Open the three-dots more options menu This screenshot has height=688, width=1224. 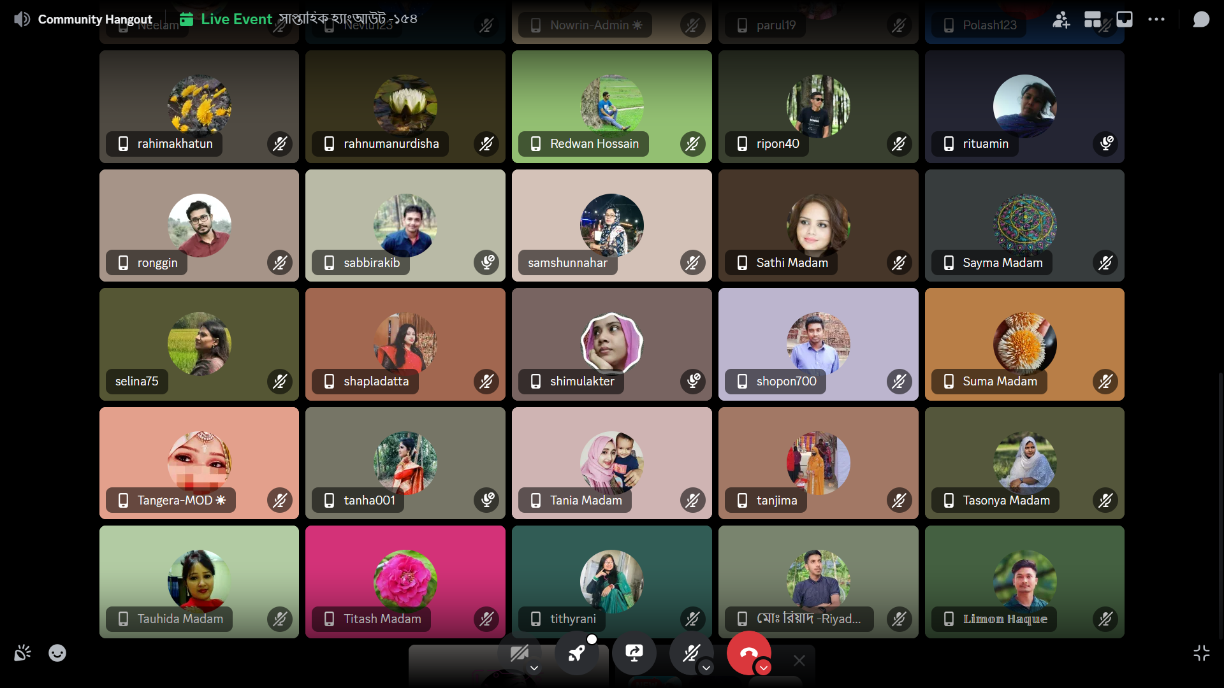[x=1156, y=20]
